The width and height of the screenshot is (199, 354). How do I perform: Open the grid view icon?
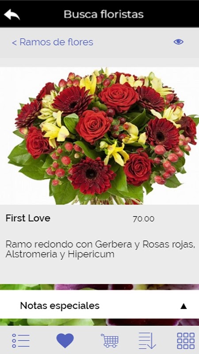coord(186,341)
